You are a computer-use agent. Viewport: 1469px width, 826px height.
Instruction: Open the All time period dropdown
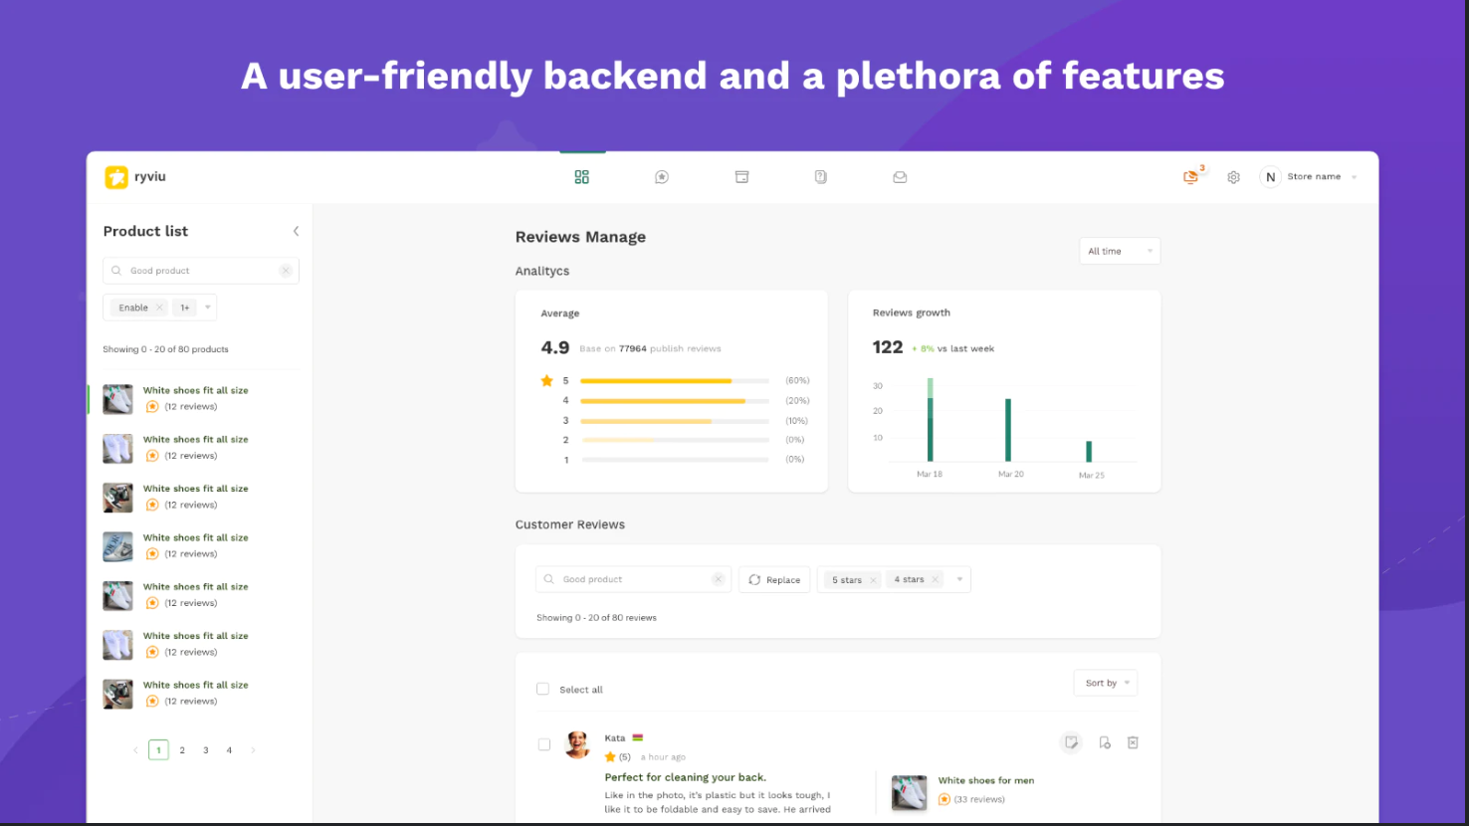pyautogui.click(x=1120, y=251)
